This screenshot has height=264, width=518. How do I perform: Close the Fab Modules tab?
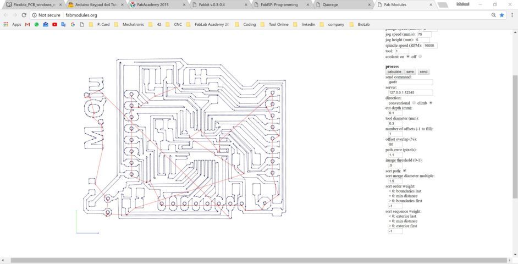(431, 5)
